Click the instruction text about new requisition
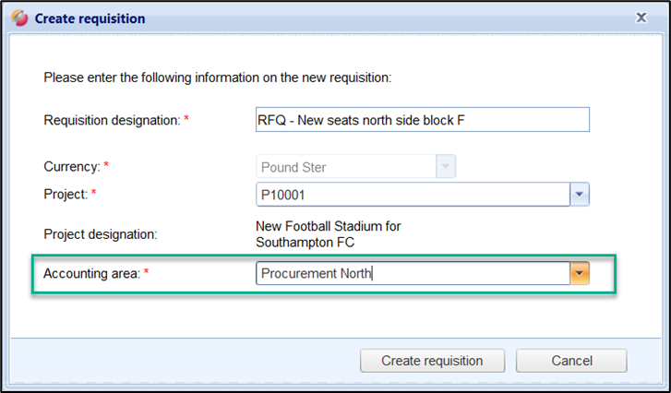This screenshot has width=671, height=393. [218, 77]
